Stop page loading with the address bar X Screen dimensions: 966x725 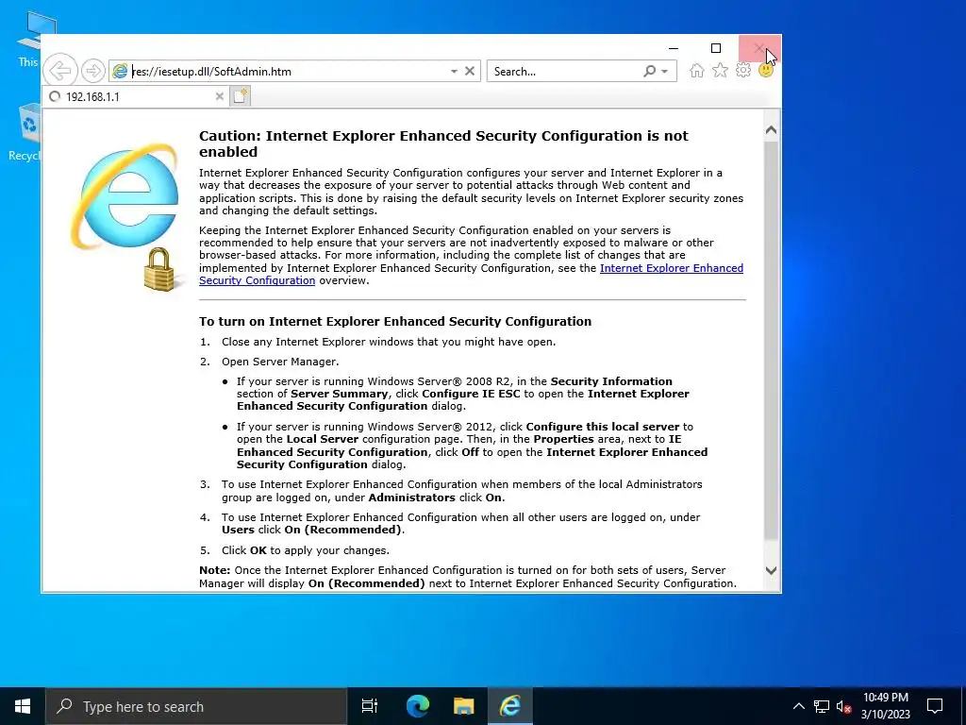coord(470,71)
